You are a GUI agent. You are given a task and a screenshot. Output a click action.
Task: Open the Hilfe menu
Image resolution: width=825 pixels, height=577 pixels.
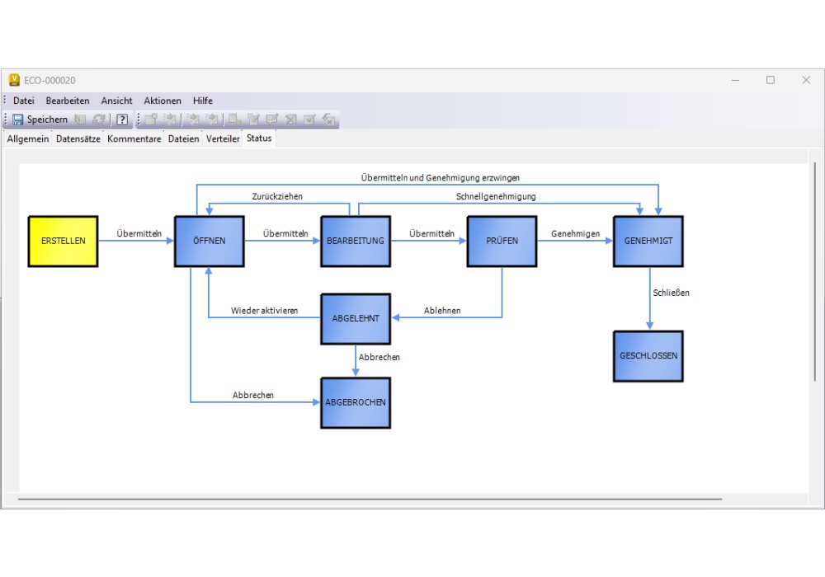[x=203, y=101]
